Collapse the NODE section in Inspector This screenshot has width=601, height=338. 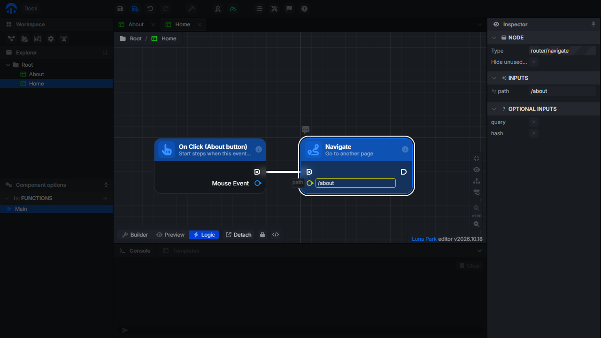point(494,38)
